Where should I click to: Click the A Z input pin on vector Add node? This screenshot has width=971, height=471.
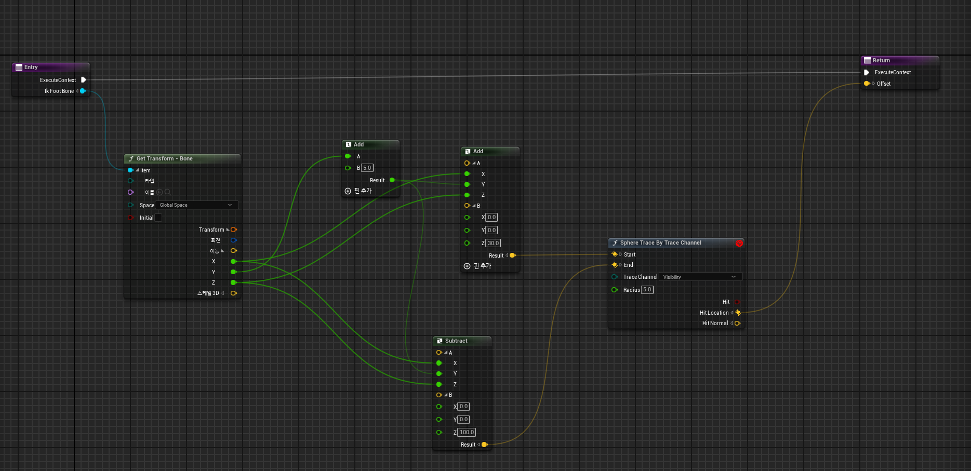[x=467, y=195]
